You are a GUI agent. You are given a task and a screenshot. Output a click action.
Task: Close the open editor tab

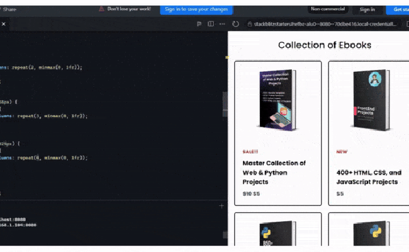(4, 24)
